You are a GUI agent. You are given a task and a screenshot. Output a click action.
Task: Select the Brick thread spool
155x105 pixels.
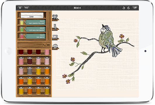[22, 36]
